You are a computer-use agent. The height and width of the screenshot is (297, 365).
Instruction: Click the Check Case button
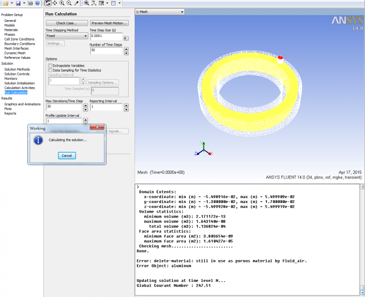point(67,23)
